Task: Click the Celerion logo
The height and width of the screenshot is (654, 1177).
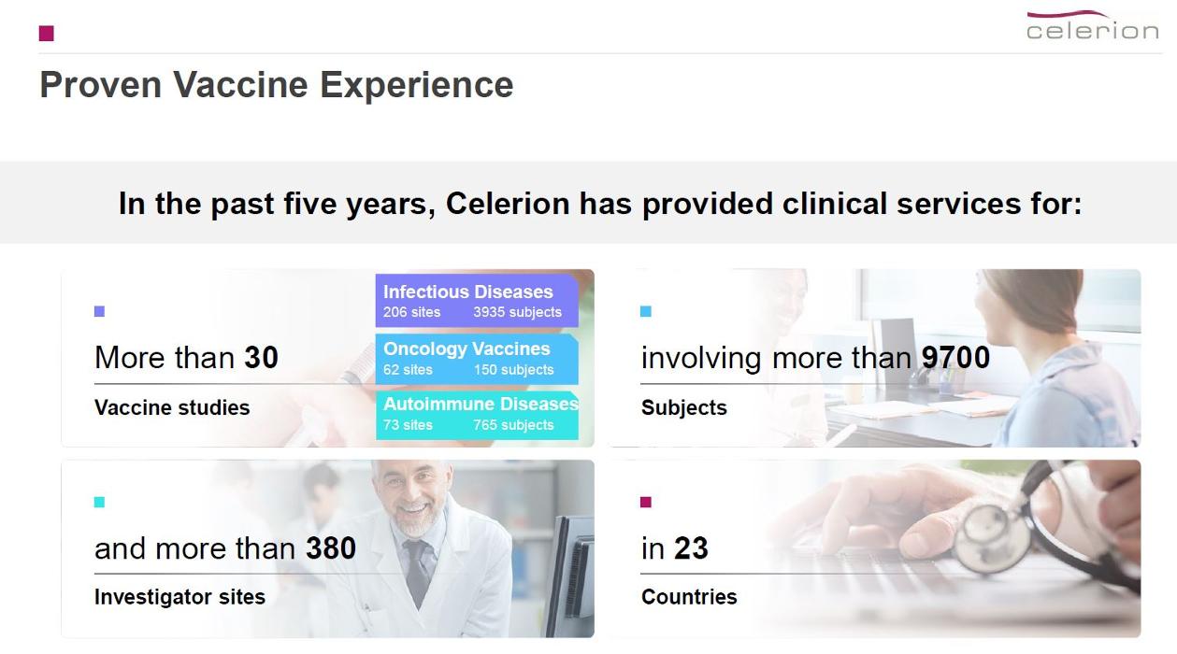Action: pos(1092,26)
